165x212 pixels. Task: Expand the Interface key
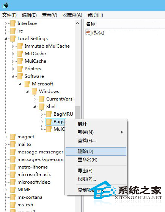(x=6, y=24)
